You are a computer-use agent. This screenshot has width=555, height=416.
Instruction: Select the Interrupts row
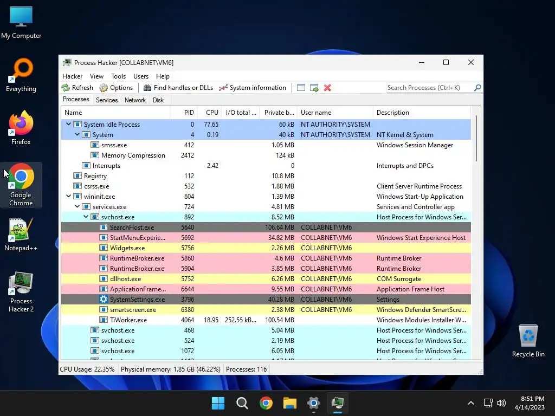point(266,166)
